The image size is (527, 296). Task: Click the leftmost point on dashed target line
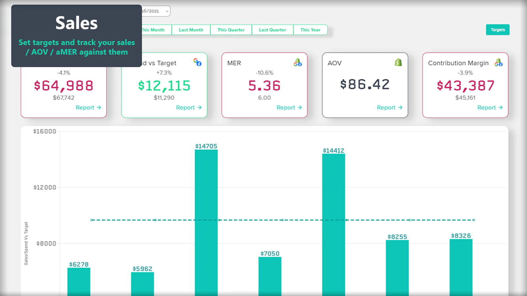(x=92, y=220)
